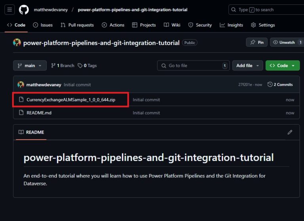Edit README with the pencil icon
Viewport: 304px width, 221px height.
point(290,132)
